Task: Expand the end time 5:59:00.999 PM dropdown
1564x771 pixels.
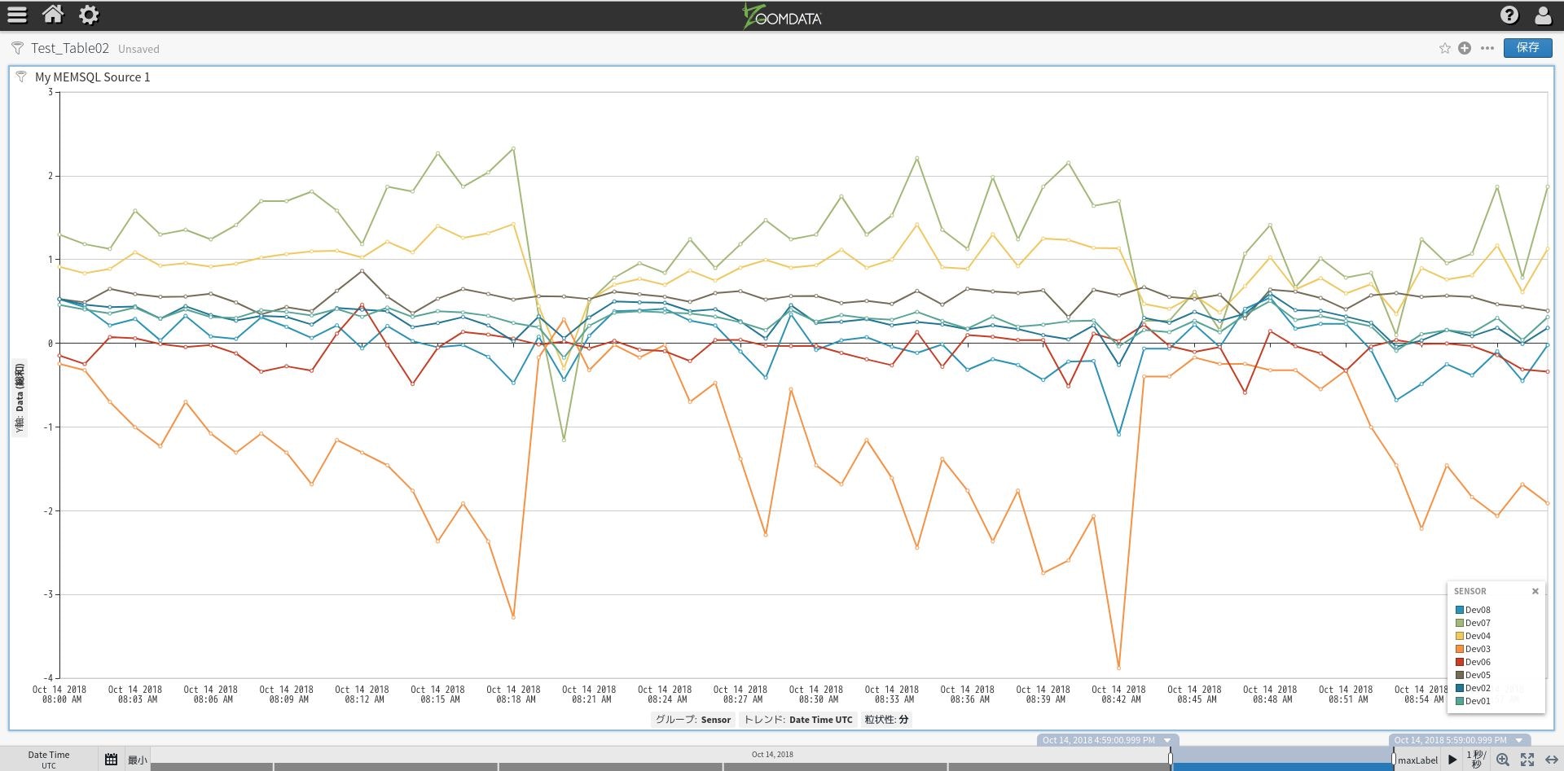Action: [x=1519, y=740]
